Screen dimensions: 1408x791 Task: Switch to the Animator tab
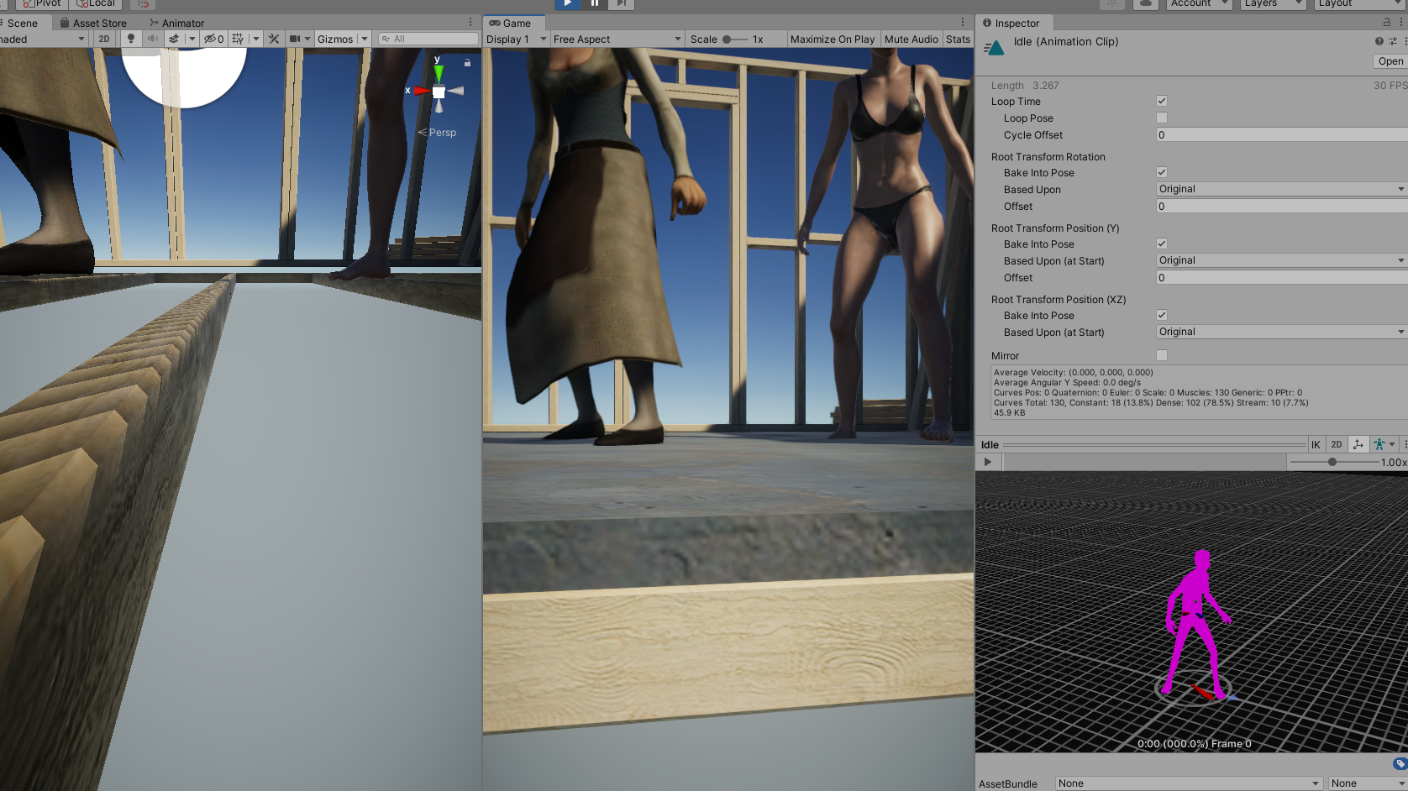177,23
